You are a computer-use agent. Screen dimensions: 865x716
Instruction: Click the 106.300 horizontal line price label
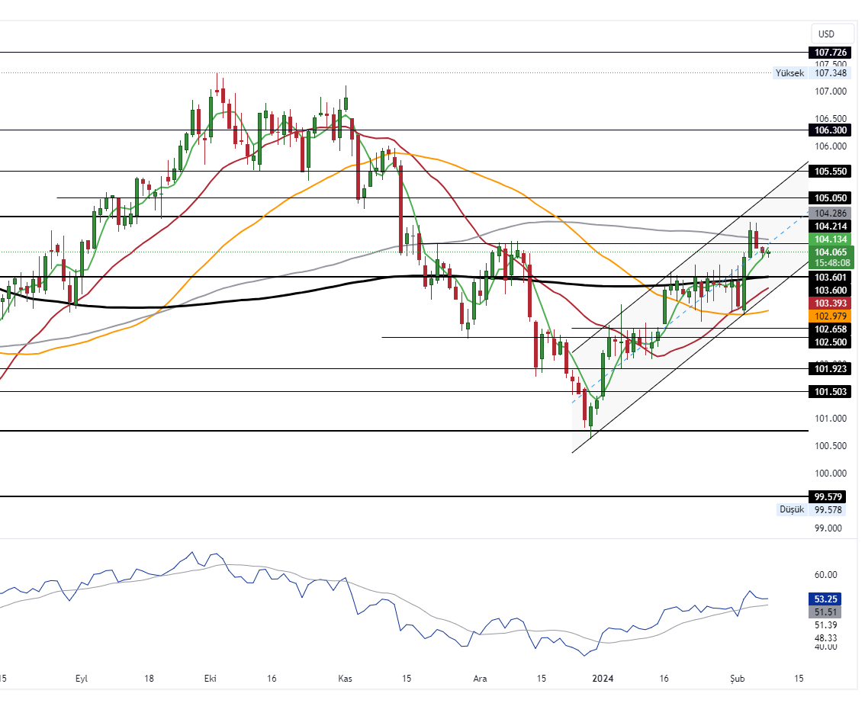[831, 130]
